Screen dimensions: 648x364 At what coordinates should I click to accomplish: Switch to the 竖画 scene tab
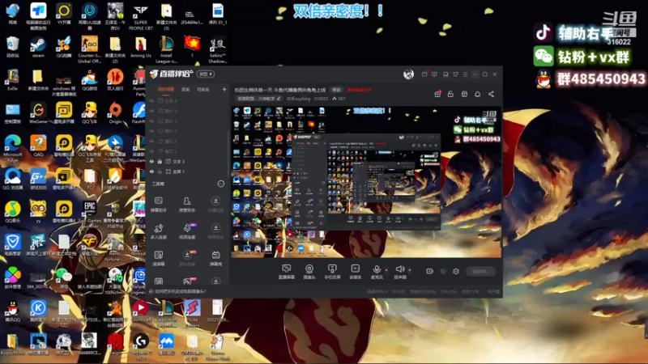point(185,89)
